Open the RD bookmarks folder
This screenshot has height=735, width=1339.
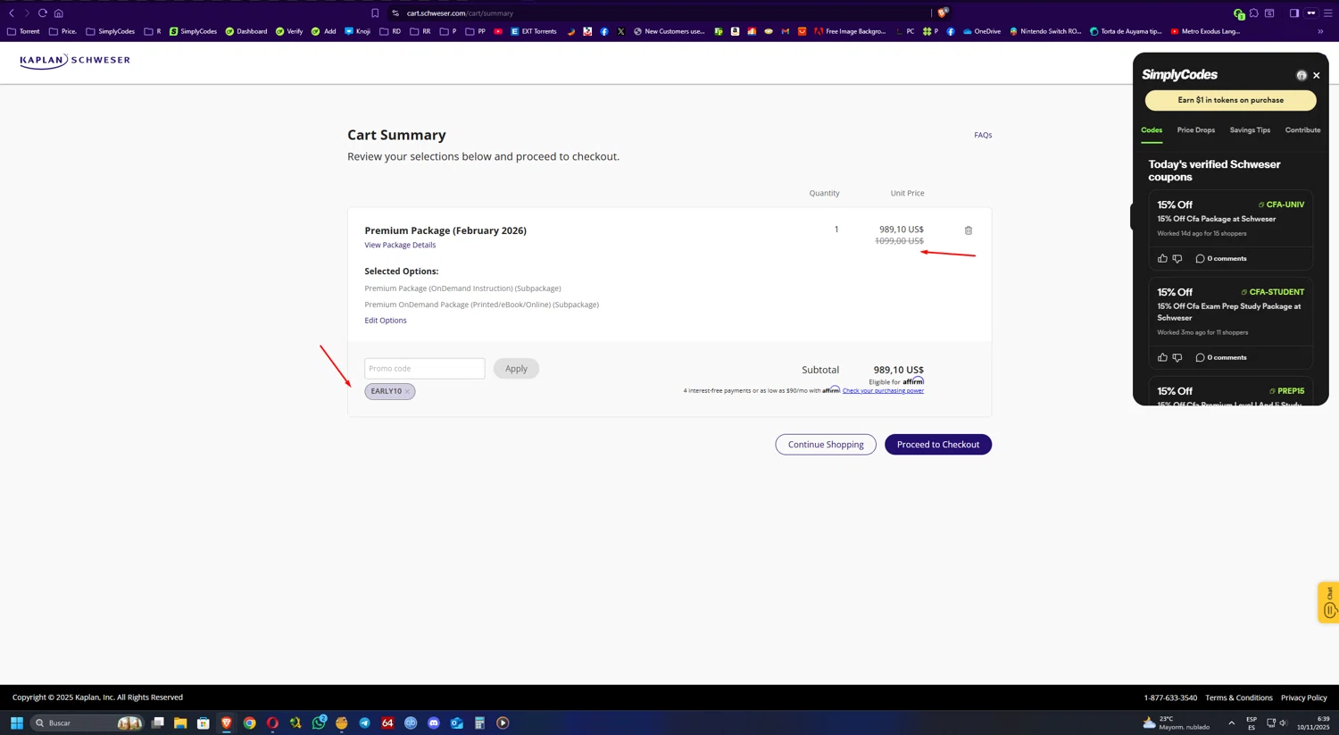(390, 31)
